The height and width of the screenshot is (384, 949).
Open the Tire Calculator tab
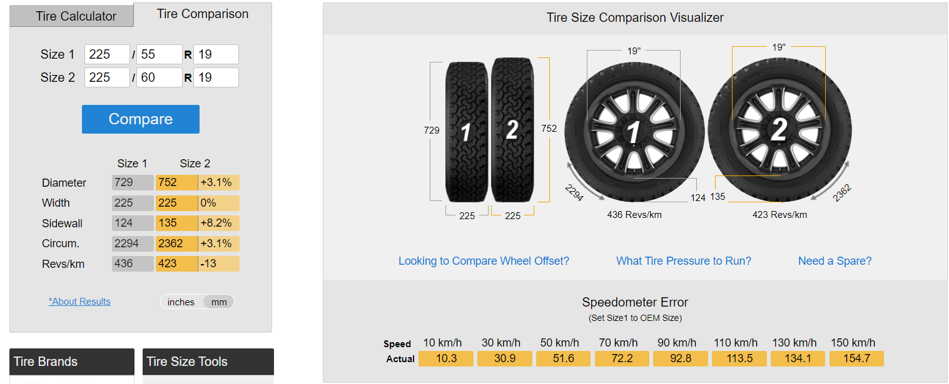click(x=76, y=16)
